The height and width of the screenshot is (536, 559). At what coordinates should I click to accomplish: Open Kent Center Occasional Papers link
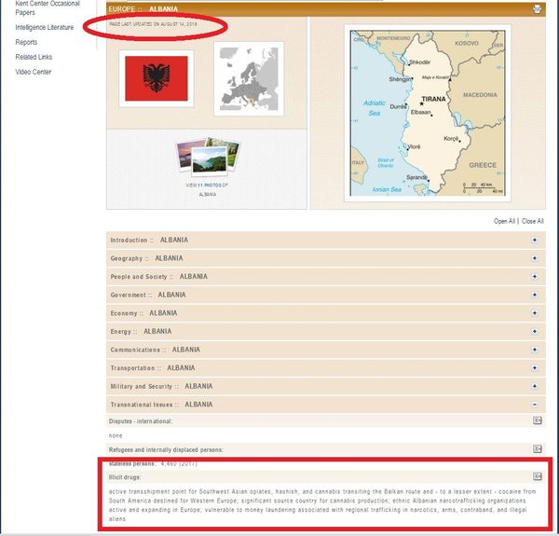[x=48, y=7]
